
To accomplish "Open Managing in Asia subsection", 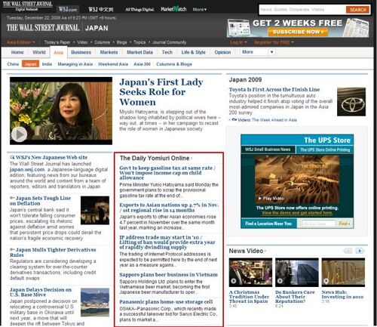I will pos(75,64).
